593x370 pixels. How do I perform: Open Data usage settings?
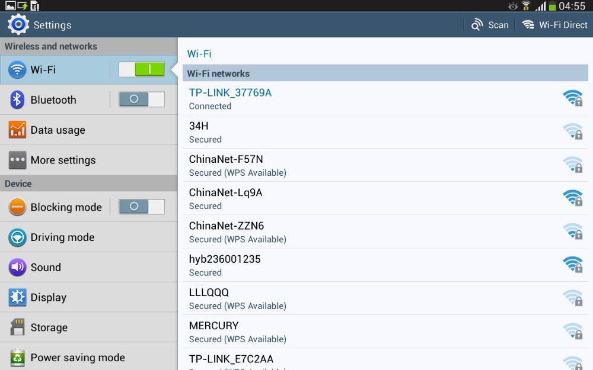coord(58,130)
